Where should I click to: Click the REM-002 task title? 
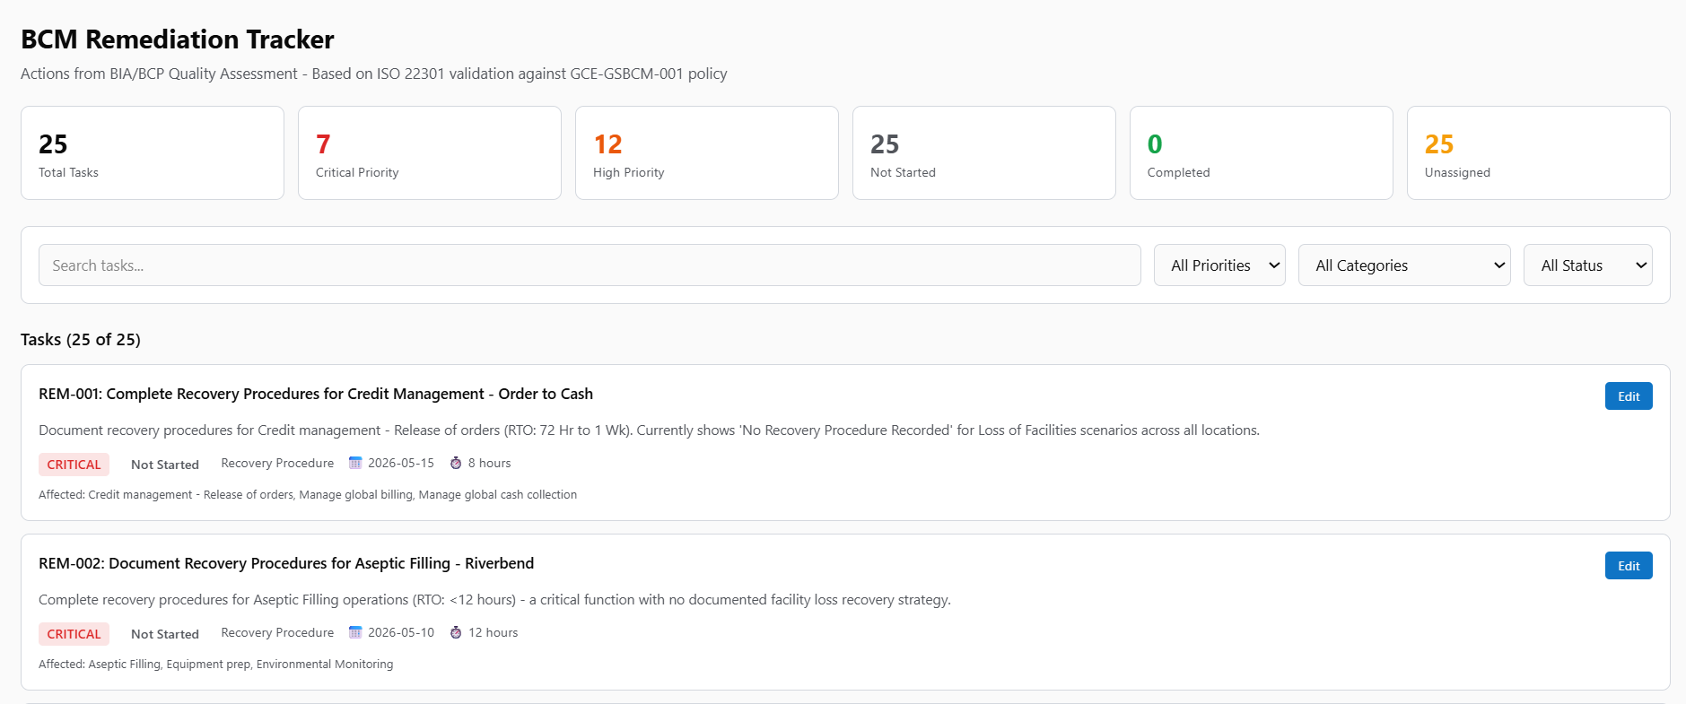tap(286, 563)
